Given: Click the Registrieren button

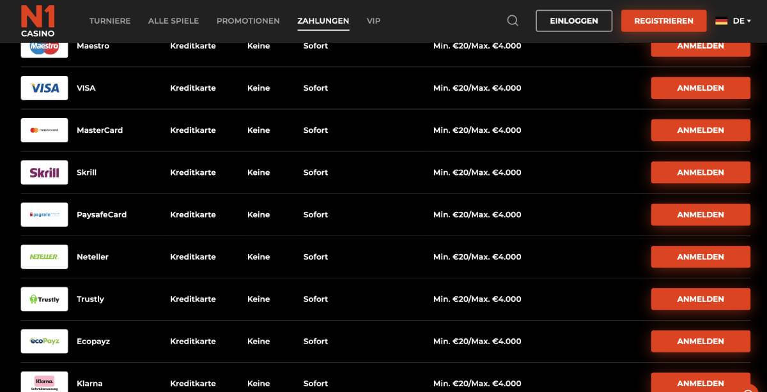Looking at the screenshot, I should click(663, 21).
